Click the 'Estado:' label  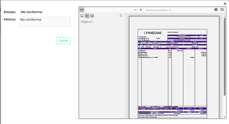coord(10,12)
